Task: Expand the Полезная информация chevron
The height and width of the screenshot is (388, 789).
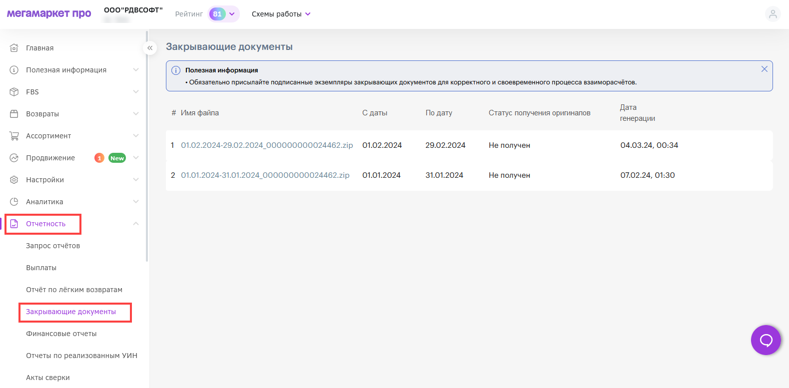Action: [x=136, y=70]
